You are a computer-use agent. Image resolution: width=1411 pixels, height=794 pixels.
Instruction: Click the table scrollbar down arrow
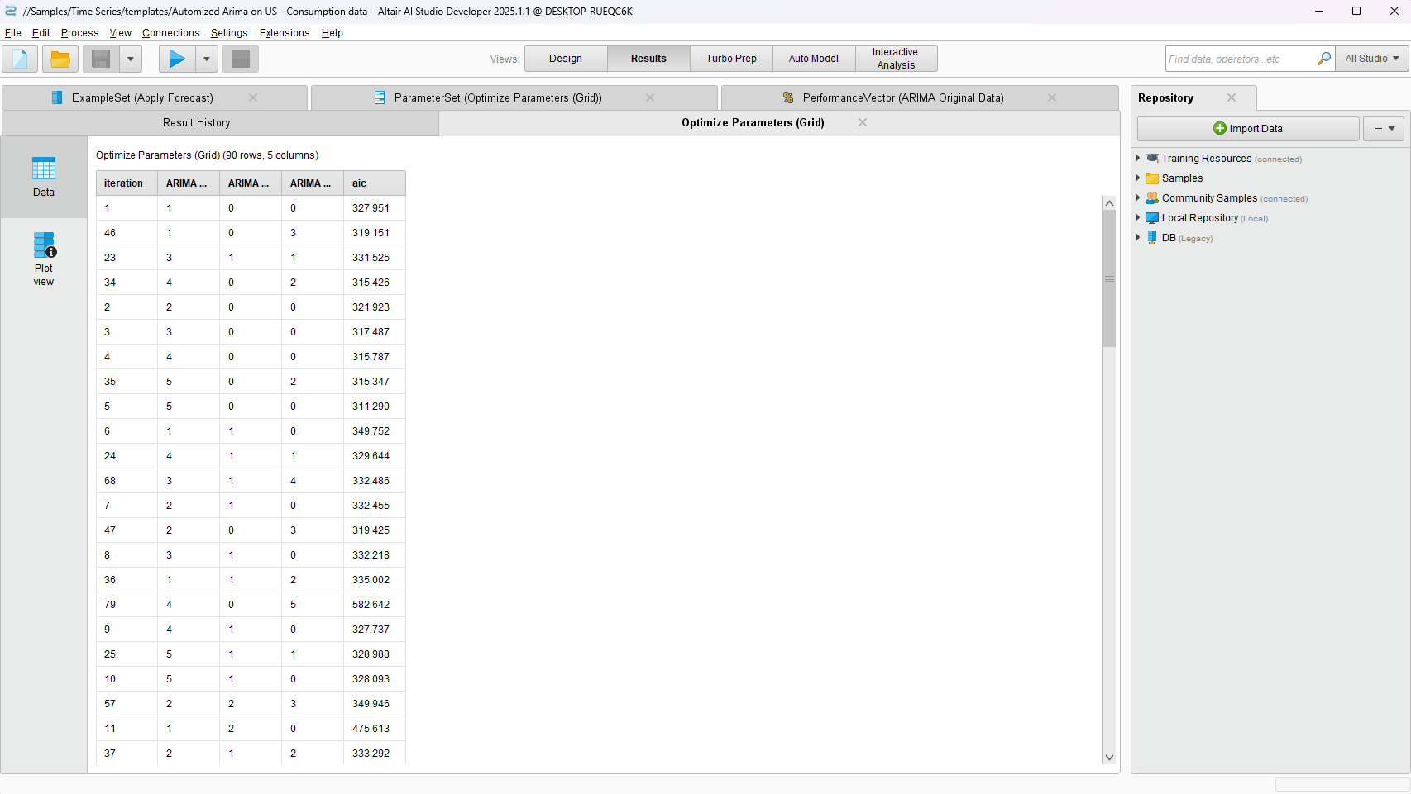pyautogui.click(x=1109, y=758)
